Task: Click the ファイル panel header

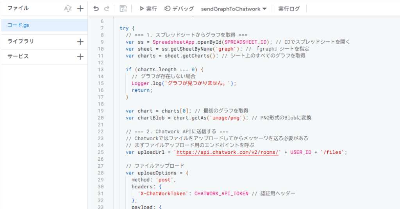Action: [18, 8]
